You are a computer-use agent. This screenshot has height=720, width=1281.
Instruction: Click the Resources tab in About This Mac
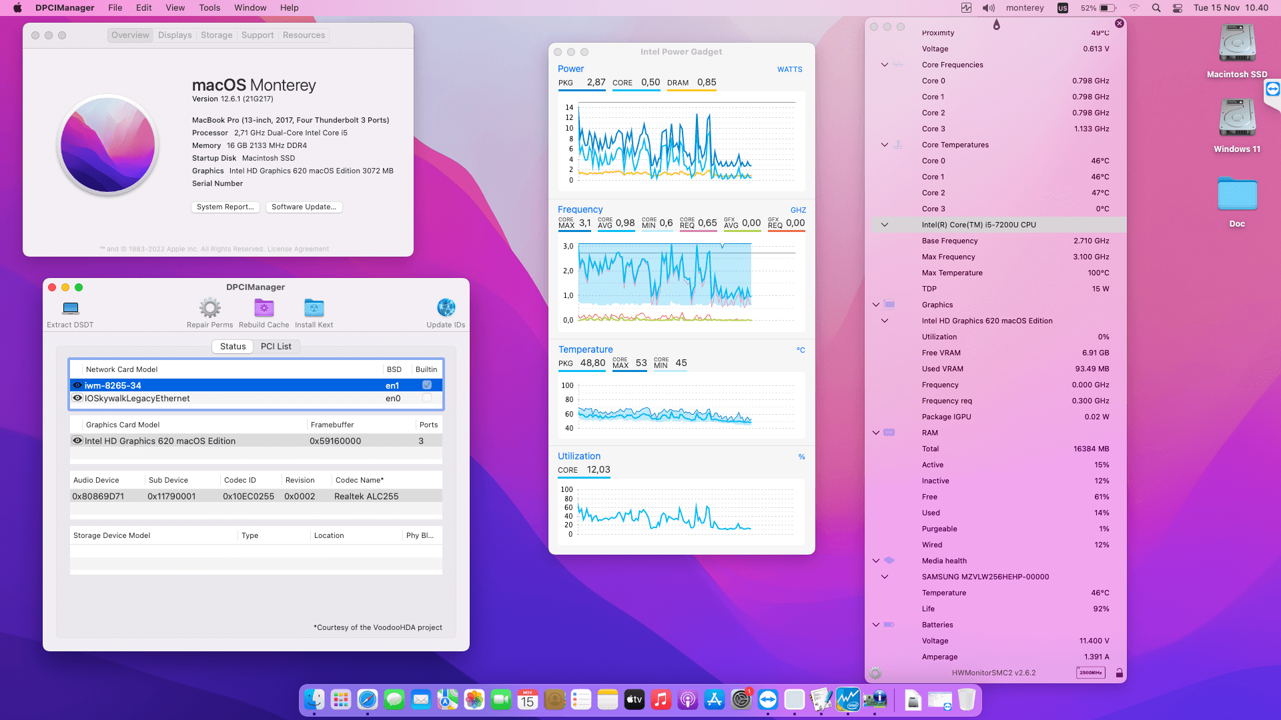pyautogui.click(x=304, y=35)
